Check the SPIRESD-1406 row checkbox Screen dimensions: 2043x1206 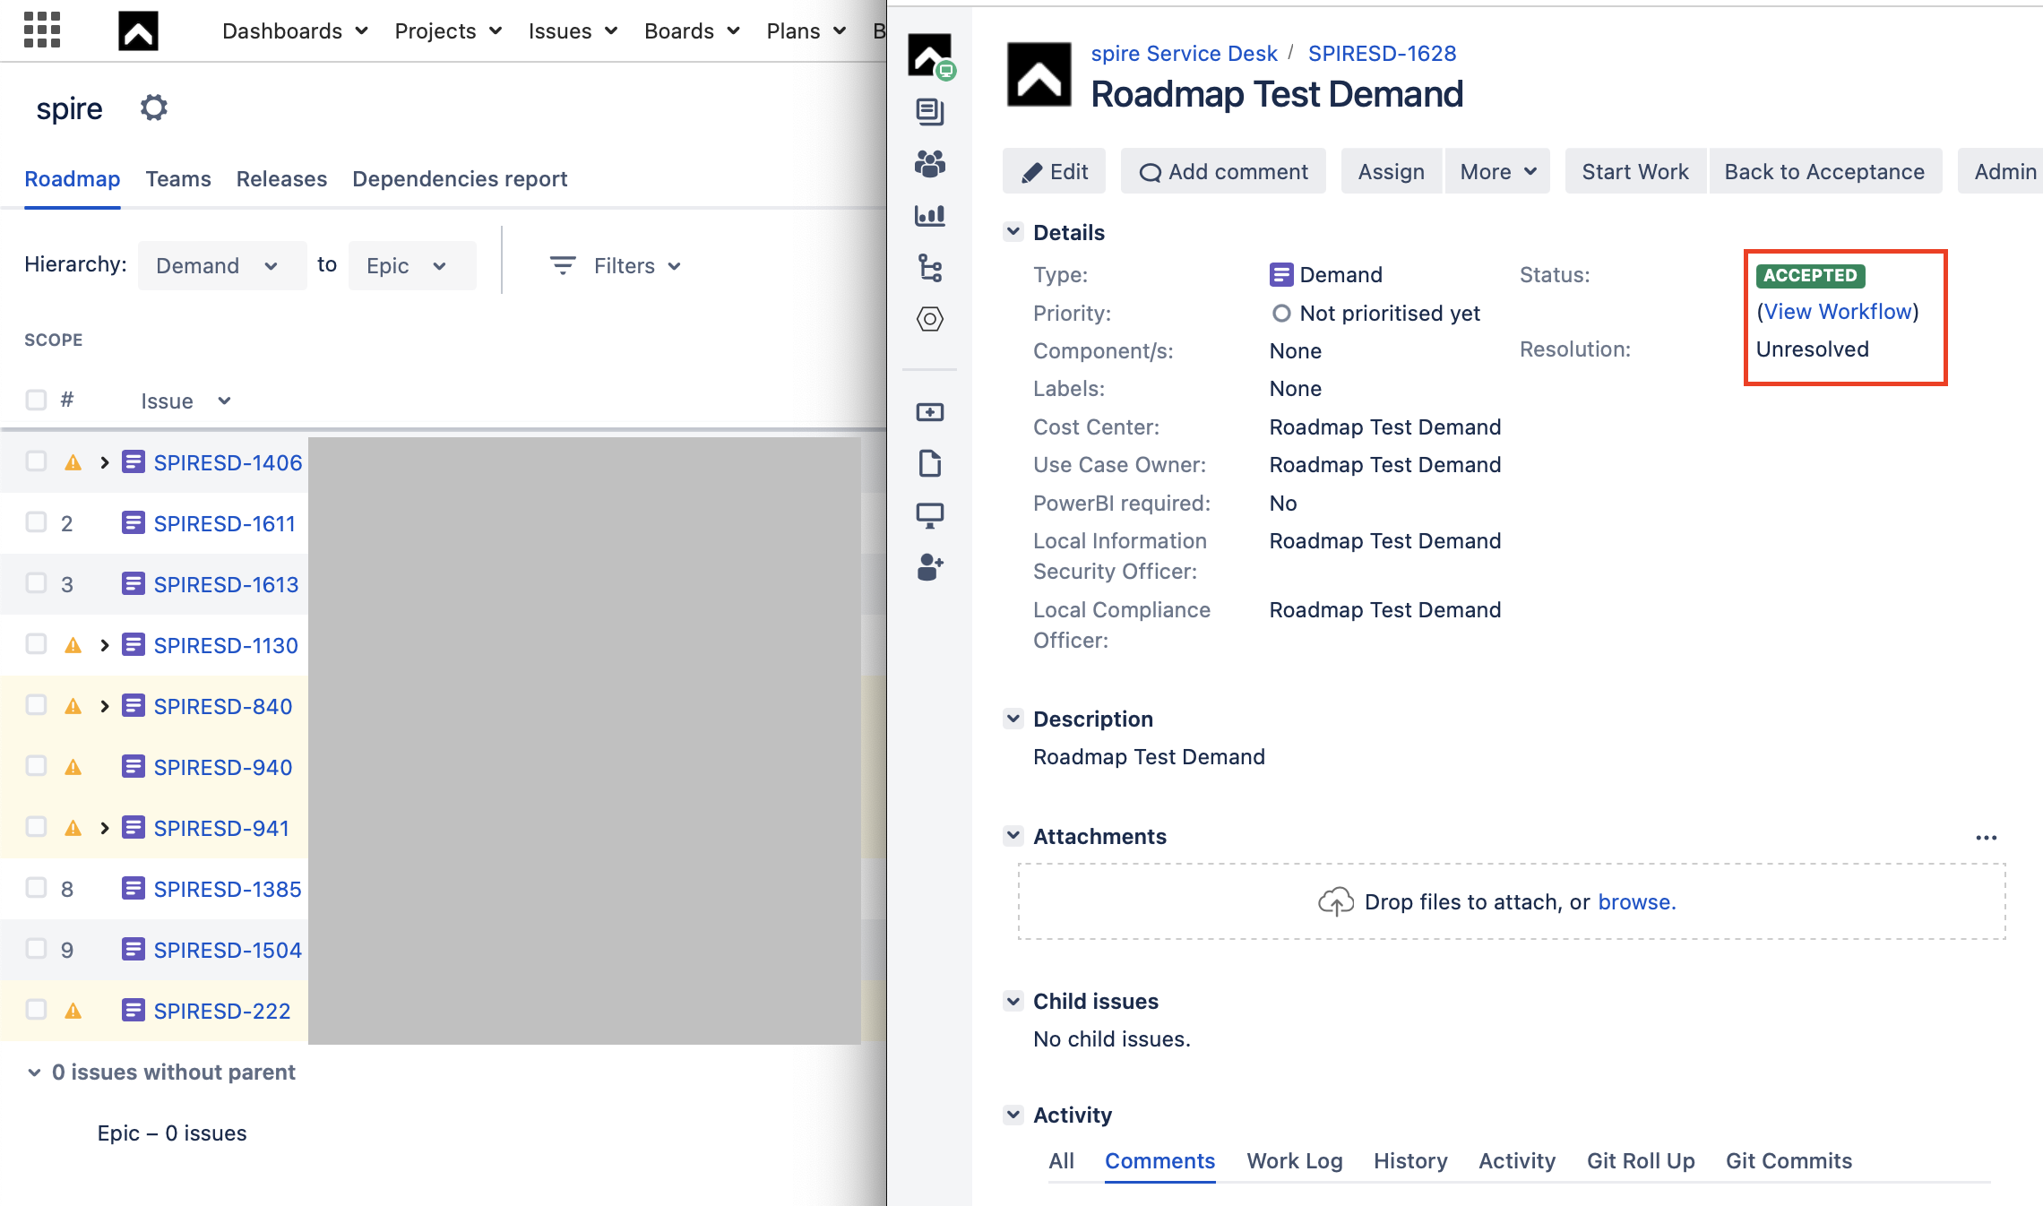point(36,461)
